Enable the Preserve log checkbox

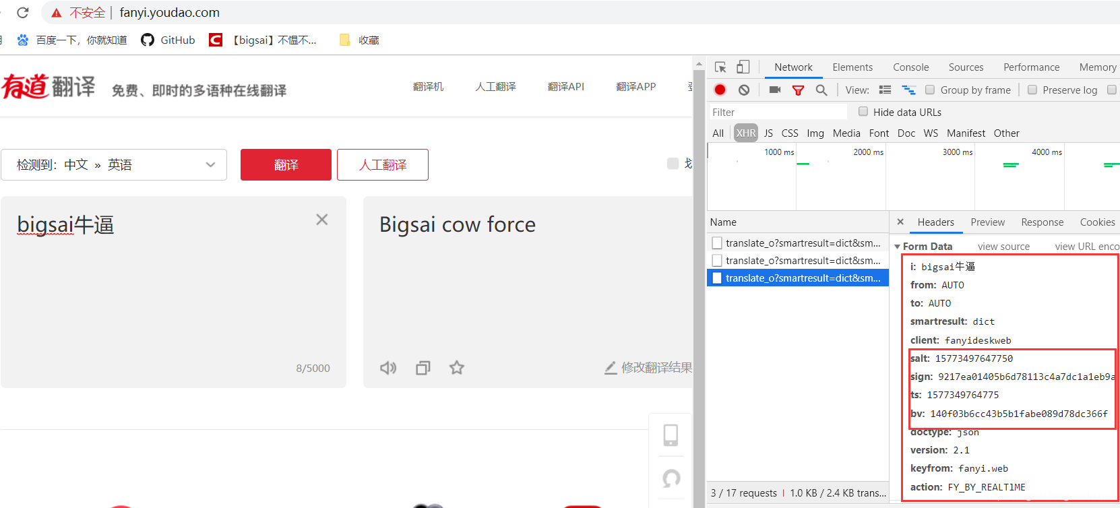(1032, 90)
